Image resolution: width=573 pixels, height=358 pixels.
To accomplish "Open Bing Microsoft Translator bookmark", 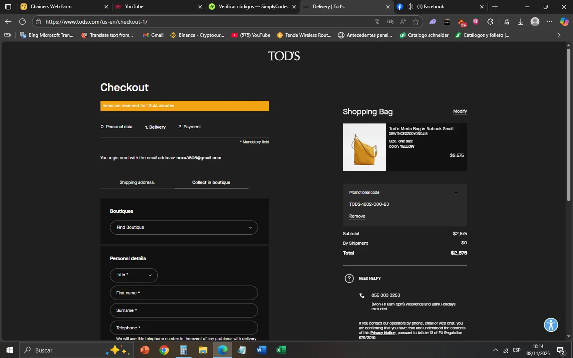I will pos(47,35).
